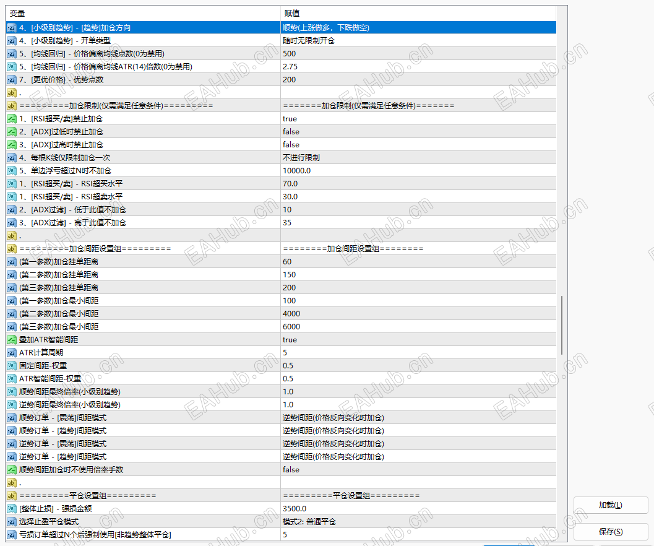Screen dimensions: 654x546
Task: Click the icon beside 低于此值不加仓 row
Action: [x=11, y=210]
